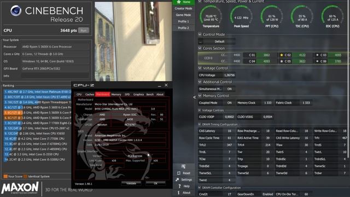Open the SPD tab in CPU-Z
The height and width of the screenshot is (197, 350).
pos(127,95)
